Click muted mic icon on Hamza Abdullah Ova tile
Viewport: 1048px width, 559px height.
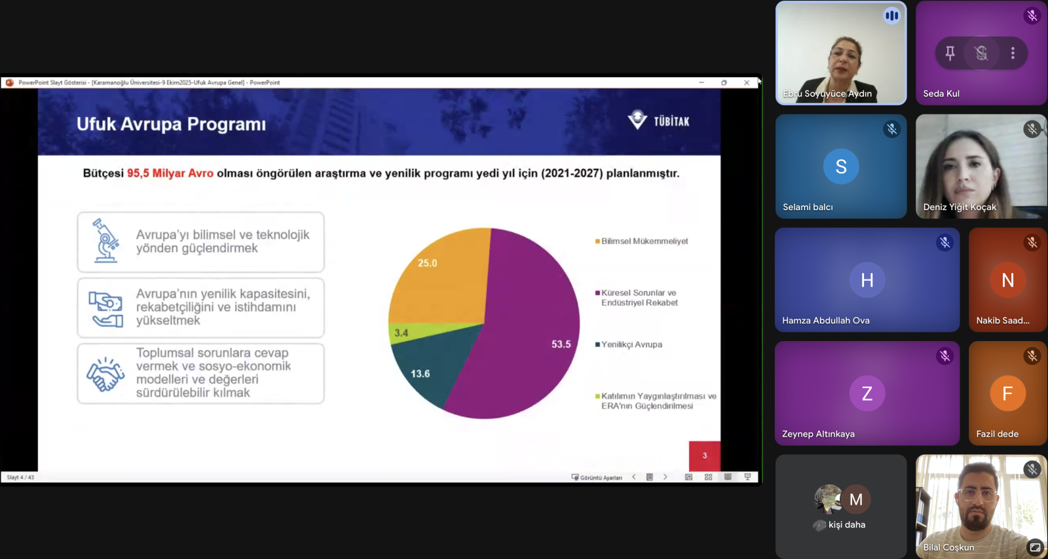(x=945, y=243)
